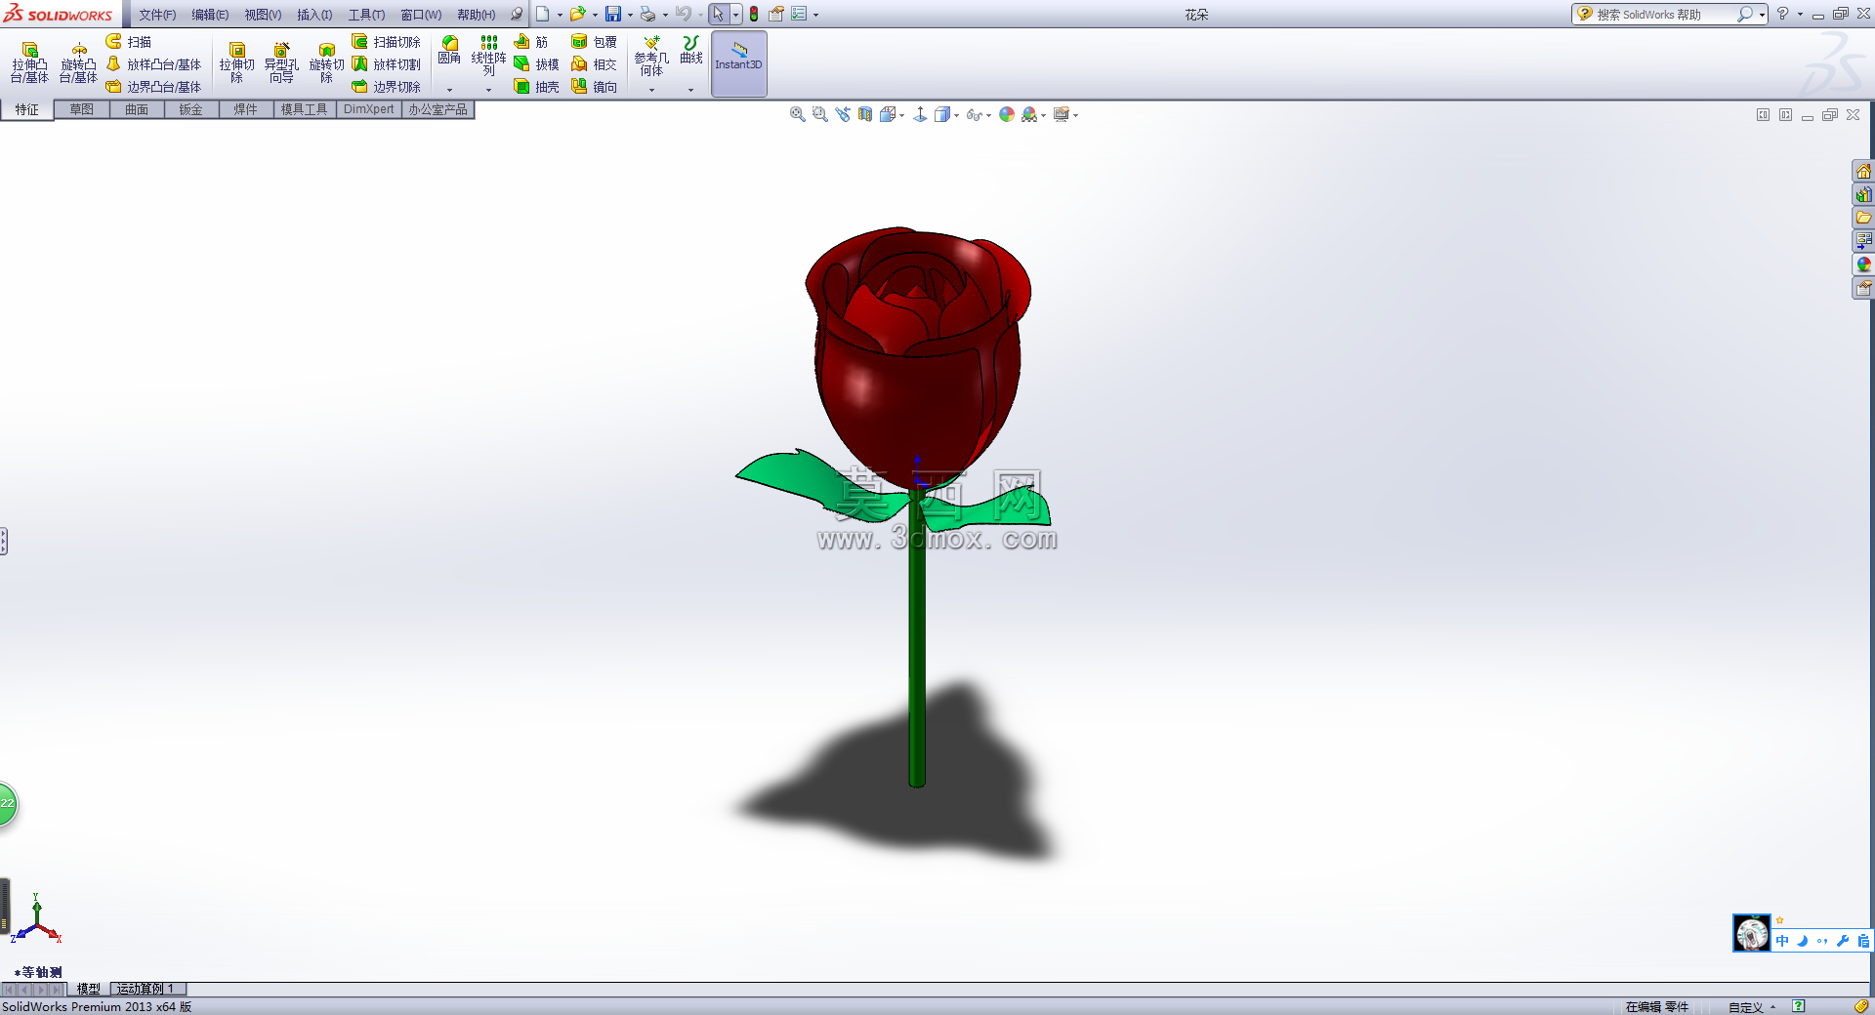The height and width of the screenshot is (1015, 1875).
Task: Click the Previous View icon
Action: pyautogui.click(x=843, y=115)
